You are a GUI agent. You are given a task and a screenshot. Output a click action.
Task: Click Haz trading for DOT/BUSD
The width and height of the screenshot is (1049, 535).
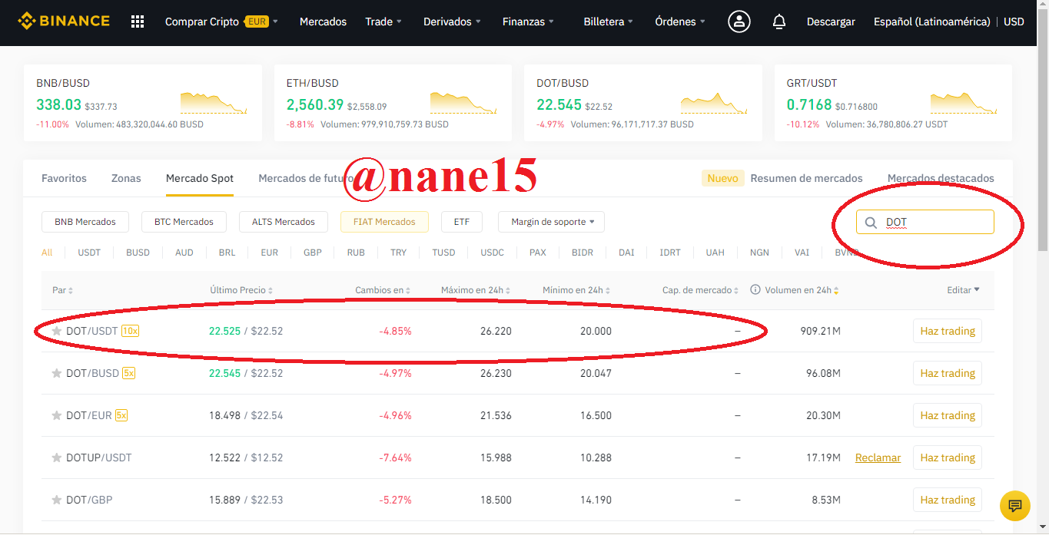pos(948,373)
